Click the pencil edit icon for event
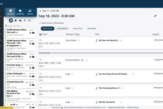163x109 pixels. 155,16
